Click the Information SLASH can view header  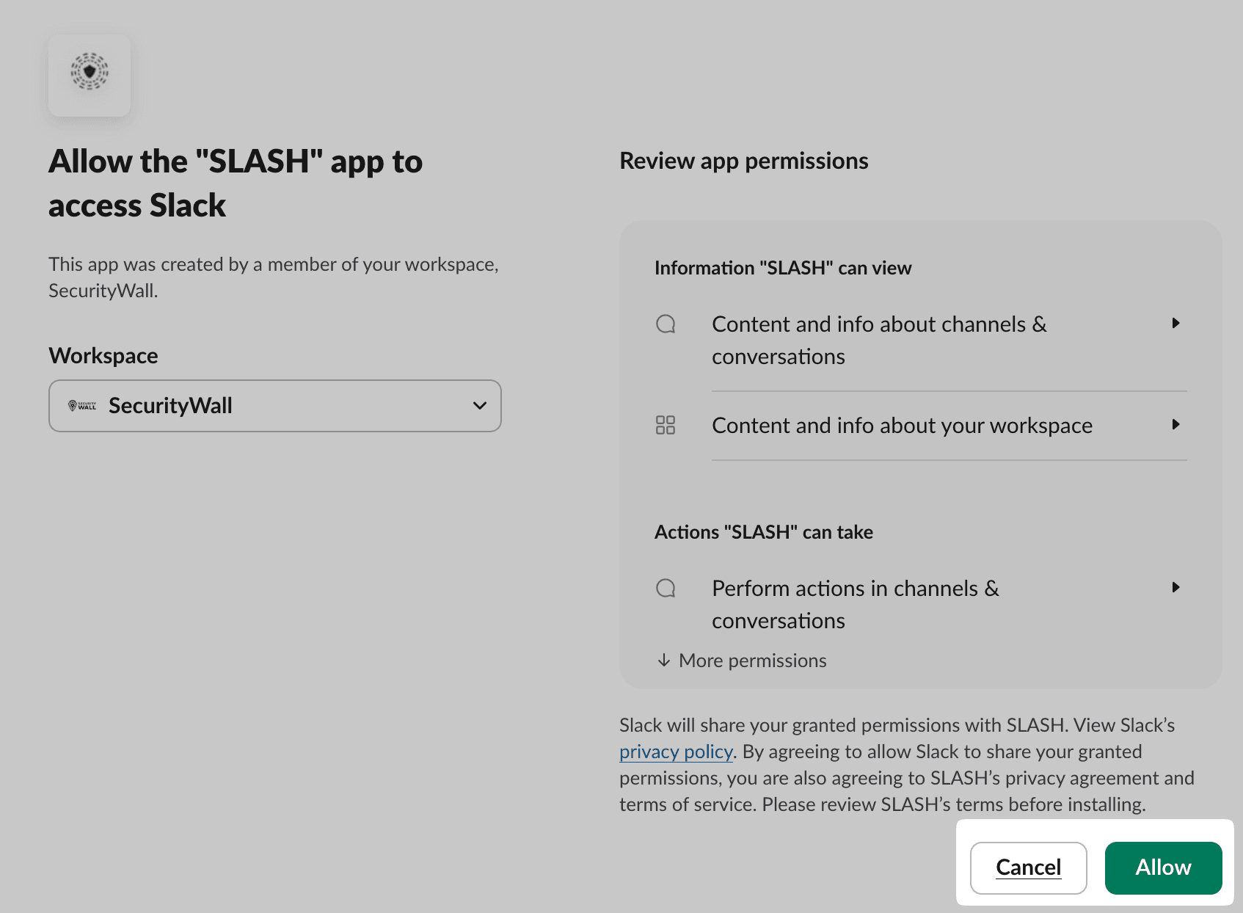click(783, 267)
